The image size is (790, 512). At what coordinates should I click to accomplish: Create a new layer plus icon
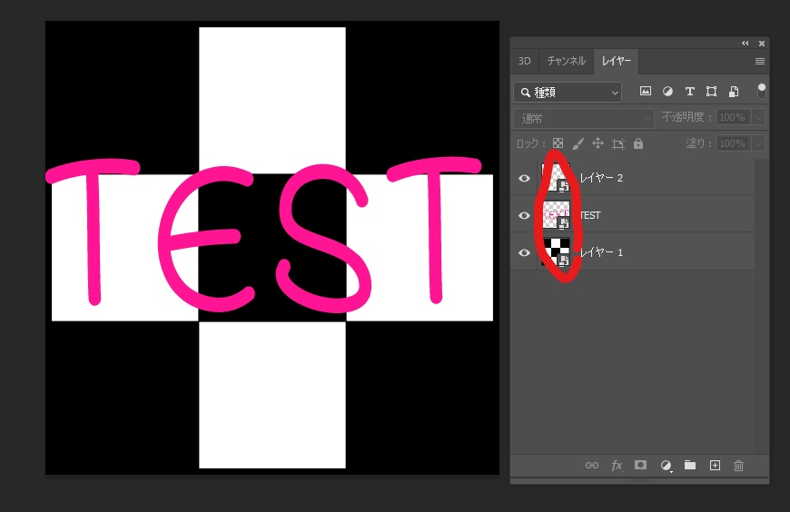pyautogui.click(x=715, y=465)
